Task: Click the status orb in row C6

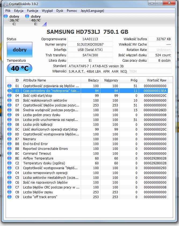Action: click(x=9, y=183)
